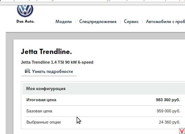Select the Базовая цена row label
The width and height of the screenshot is (185, 134).
tap(39, 111)
